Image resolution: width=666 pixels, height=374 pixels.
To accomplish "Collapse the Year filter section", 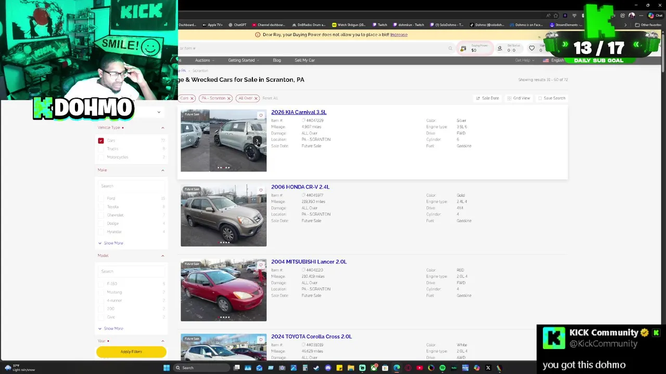I will [x=162, y=341].
